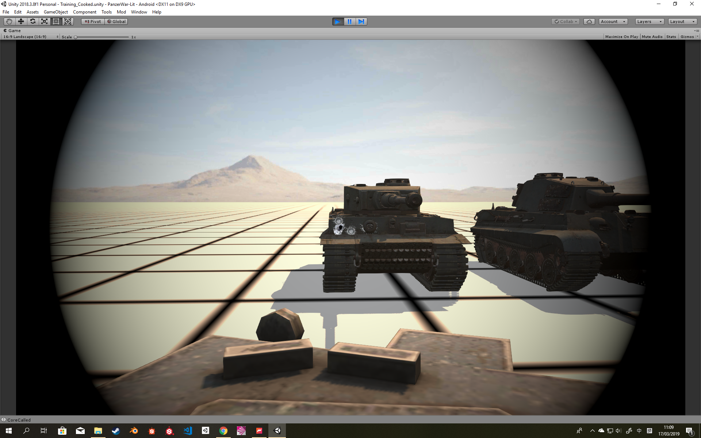Select the Rect transform tool
The width and height of the screenshot is (701, 438).
pos(56,22)
